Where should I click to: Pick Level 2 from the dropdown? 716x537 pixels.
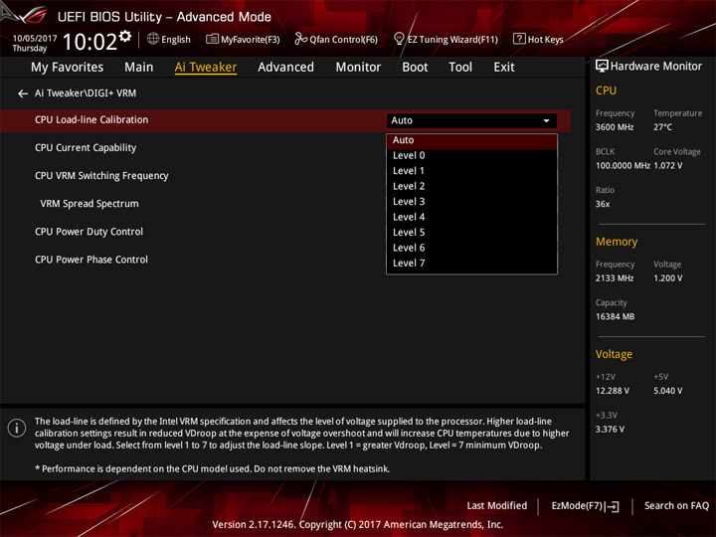(x=471, y=186)
